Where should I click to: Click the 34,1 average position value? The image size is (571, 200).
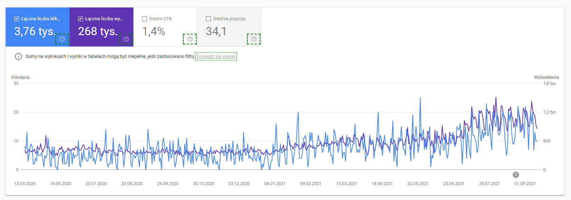[x=216, y=32]
